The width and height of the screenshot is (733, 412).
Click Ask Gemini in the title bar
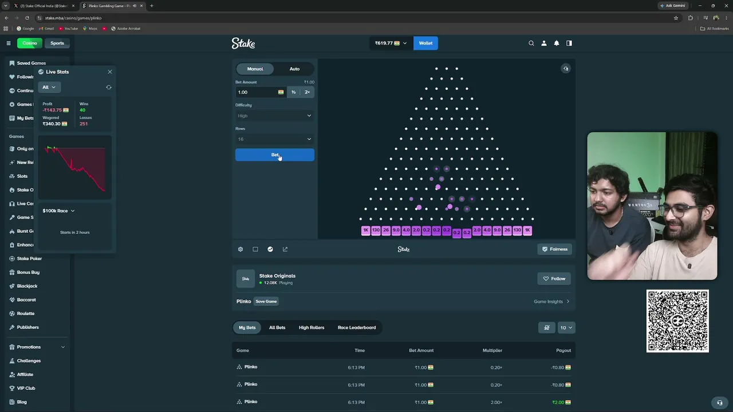(x=672, y=6)
